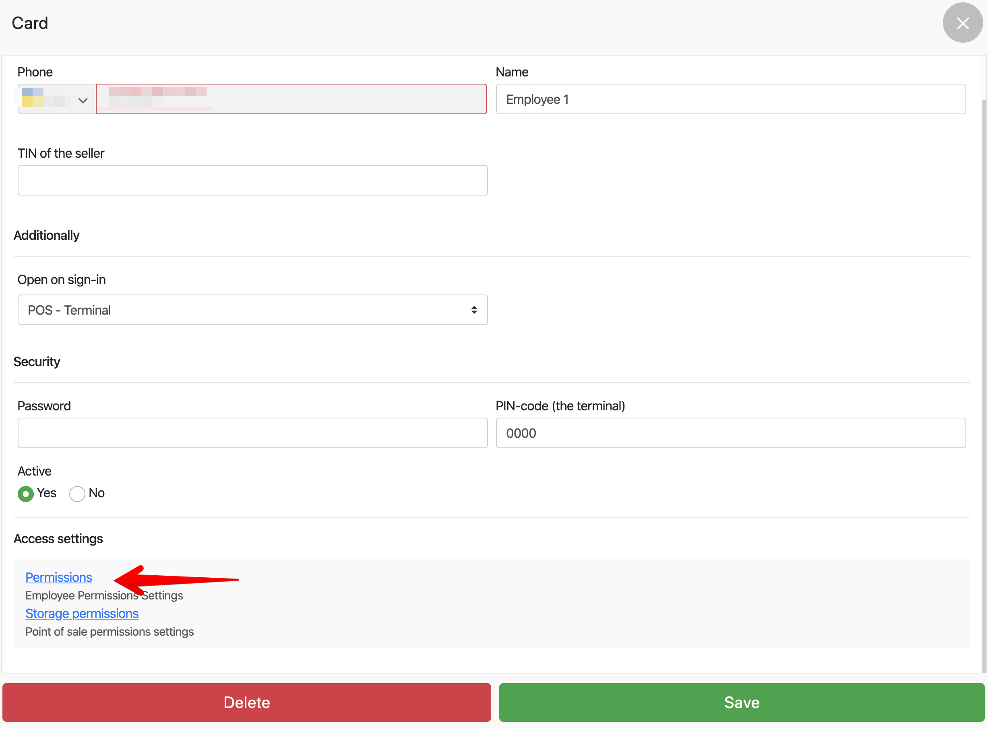Click the No label next to Active

tap(96, 493)
